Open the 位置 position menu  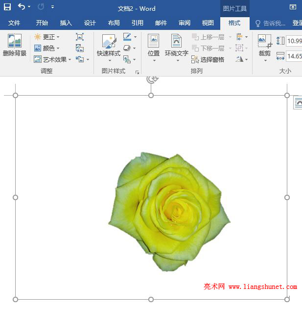point(154,48)
